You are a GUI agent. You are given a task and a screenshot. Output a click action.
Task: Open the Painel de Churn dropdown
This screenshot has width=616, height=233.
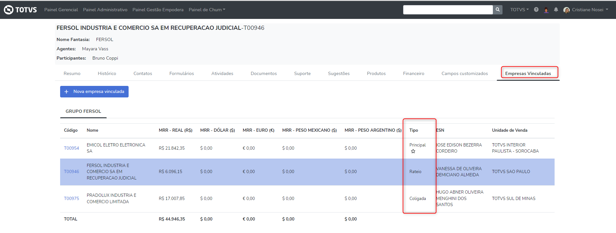click(x=207, y=10)
